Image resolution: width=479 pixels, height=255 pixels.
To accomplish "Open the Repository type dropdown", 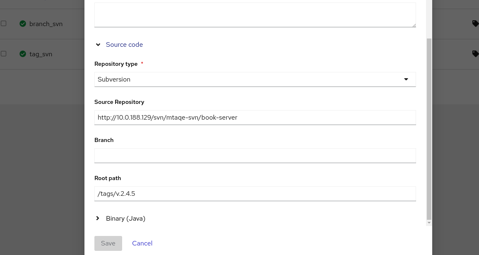I will [x=255, y=79].
